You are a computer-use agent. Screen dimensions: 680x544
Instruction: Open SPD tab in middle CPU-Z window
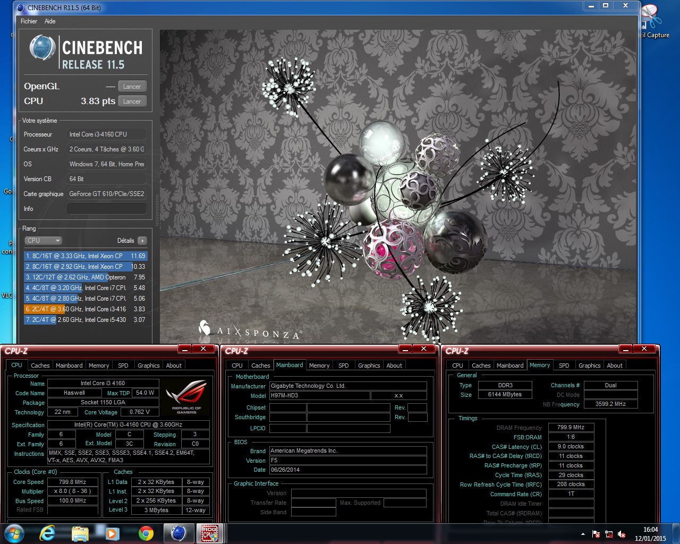pyautogui.click(x=344, y=365)
